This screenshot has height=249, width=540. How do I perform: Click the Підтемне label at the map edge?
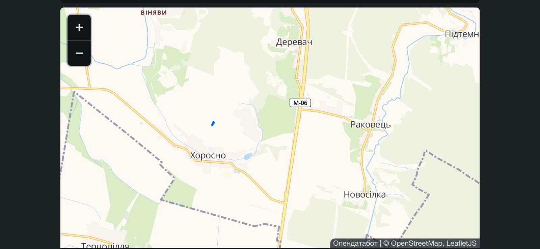coord(462,34)
